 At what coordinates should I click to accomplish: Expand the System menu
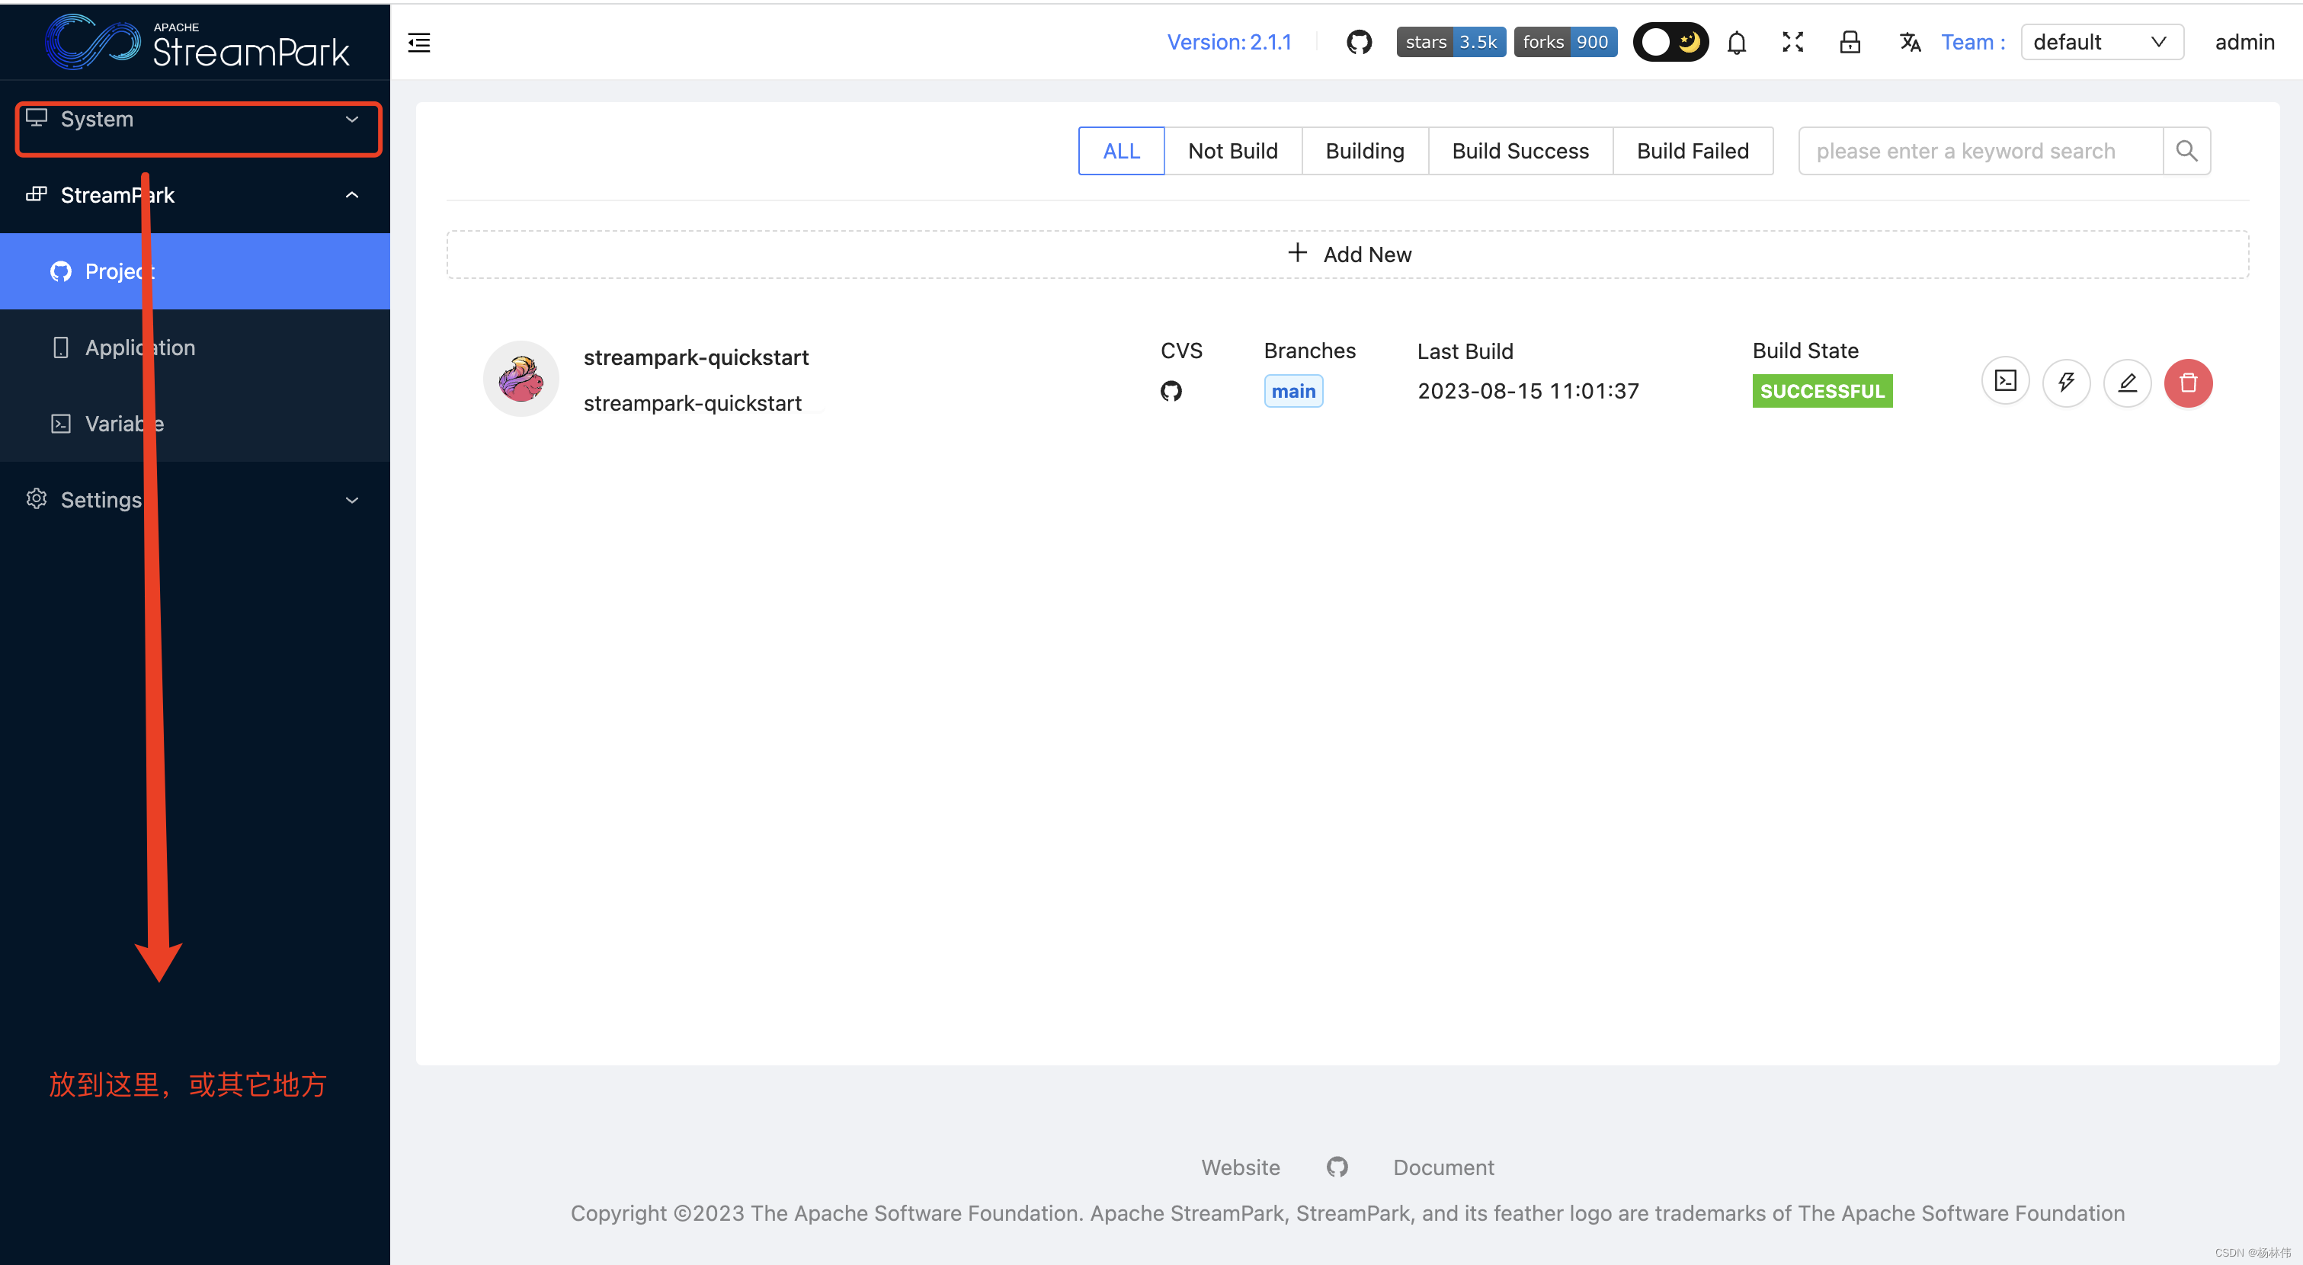(x=197, y=120)
